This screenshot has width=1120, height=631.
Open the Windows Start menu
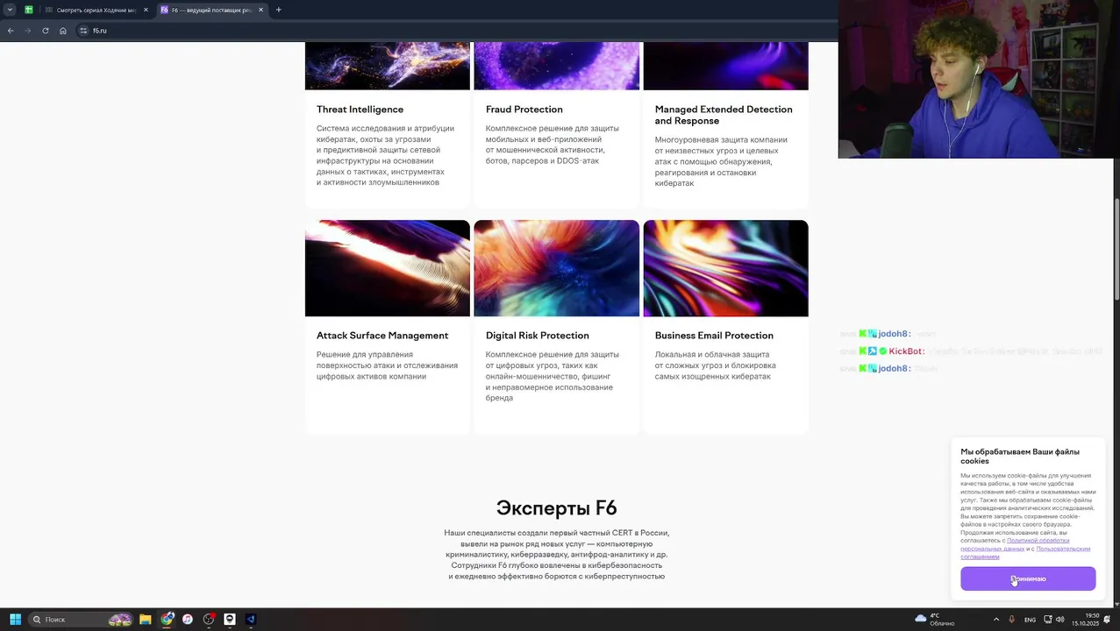click(15, 620)
